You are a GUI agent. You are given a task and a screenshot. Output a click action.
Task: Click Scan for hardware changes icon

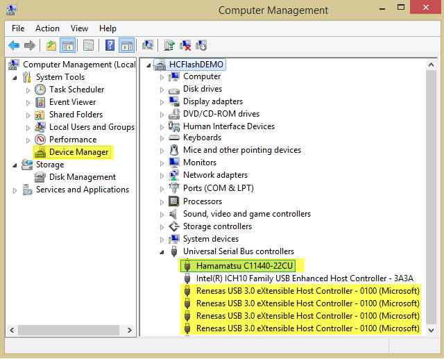[148, 46]
